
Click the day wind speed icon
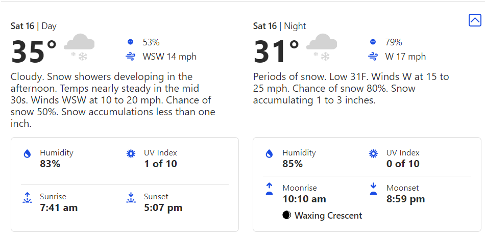pyautogui.click(x=130, y=57)
